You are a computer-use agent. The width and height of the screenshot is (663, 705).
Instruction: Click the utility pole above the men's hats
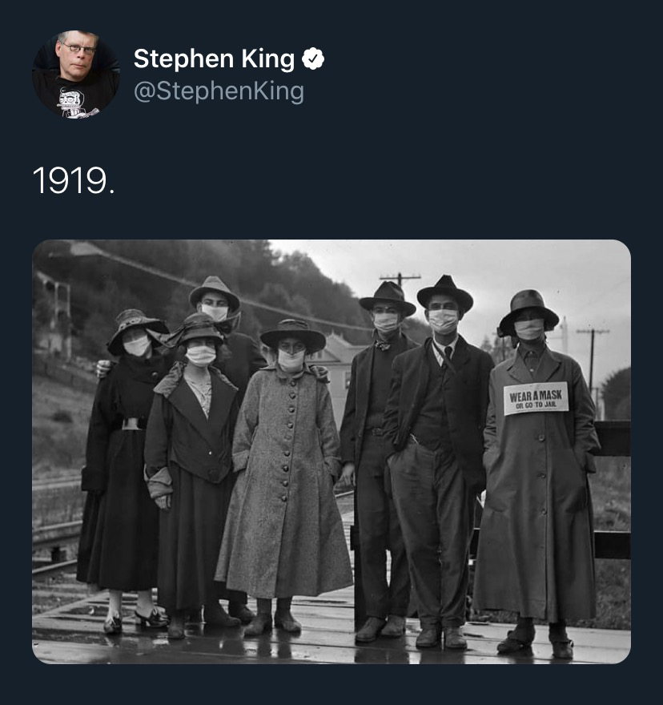[400, 280]
